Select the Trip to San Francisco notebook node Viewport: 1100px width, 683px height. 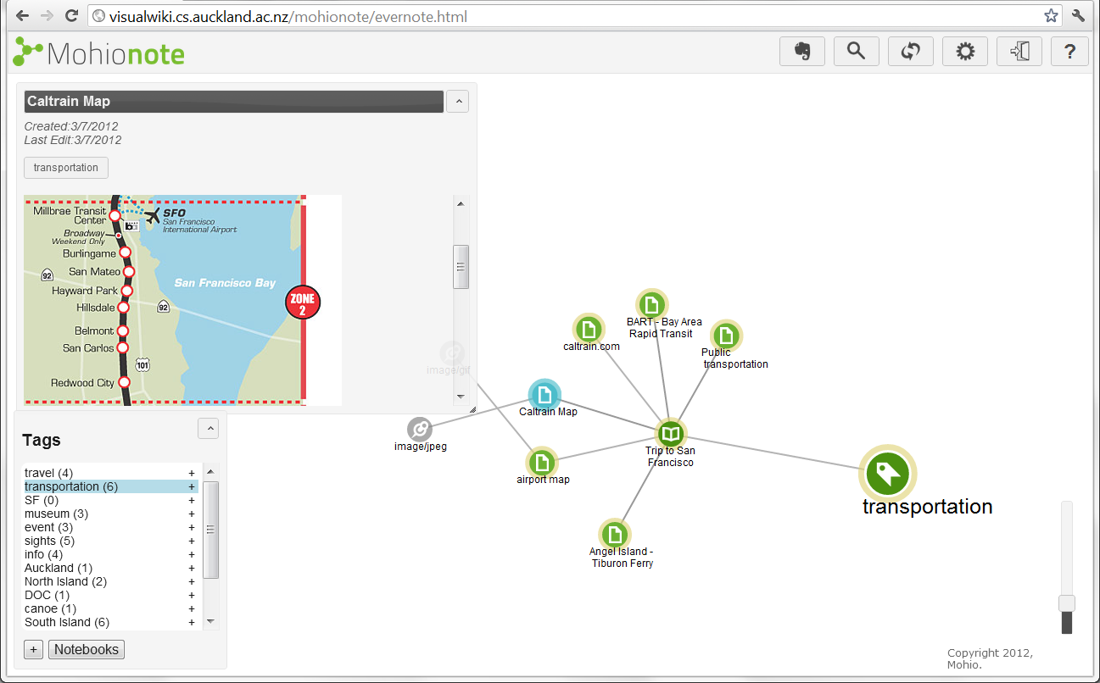pyautogui.click(x=671, y=435)
